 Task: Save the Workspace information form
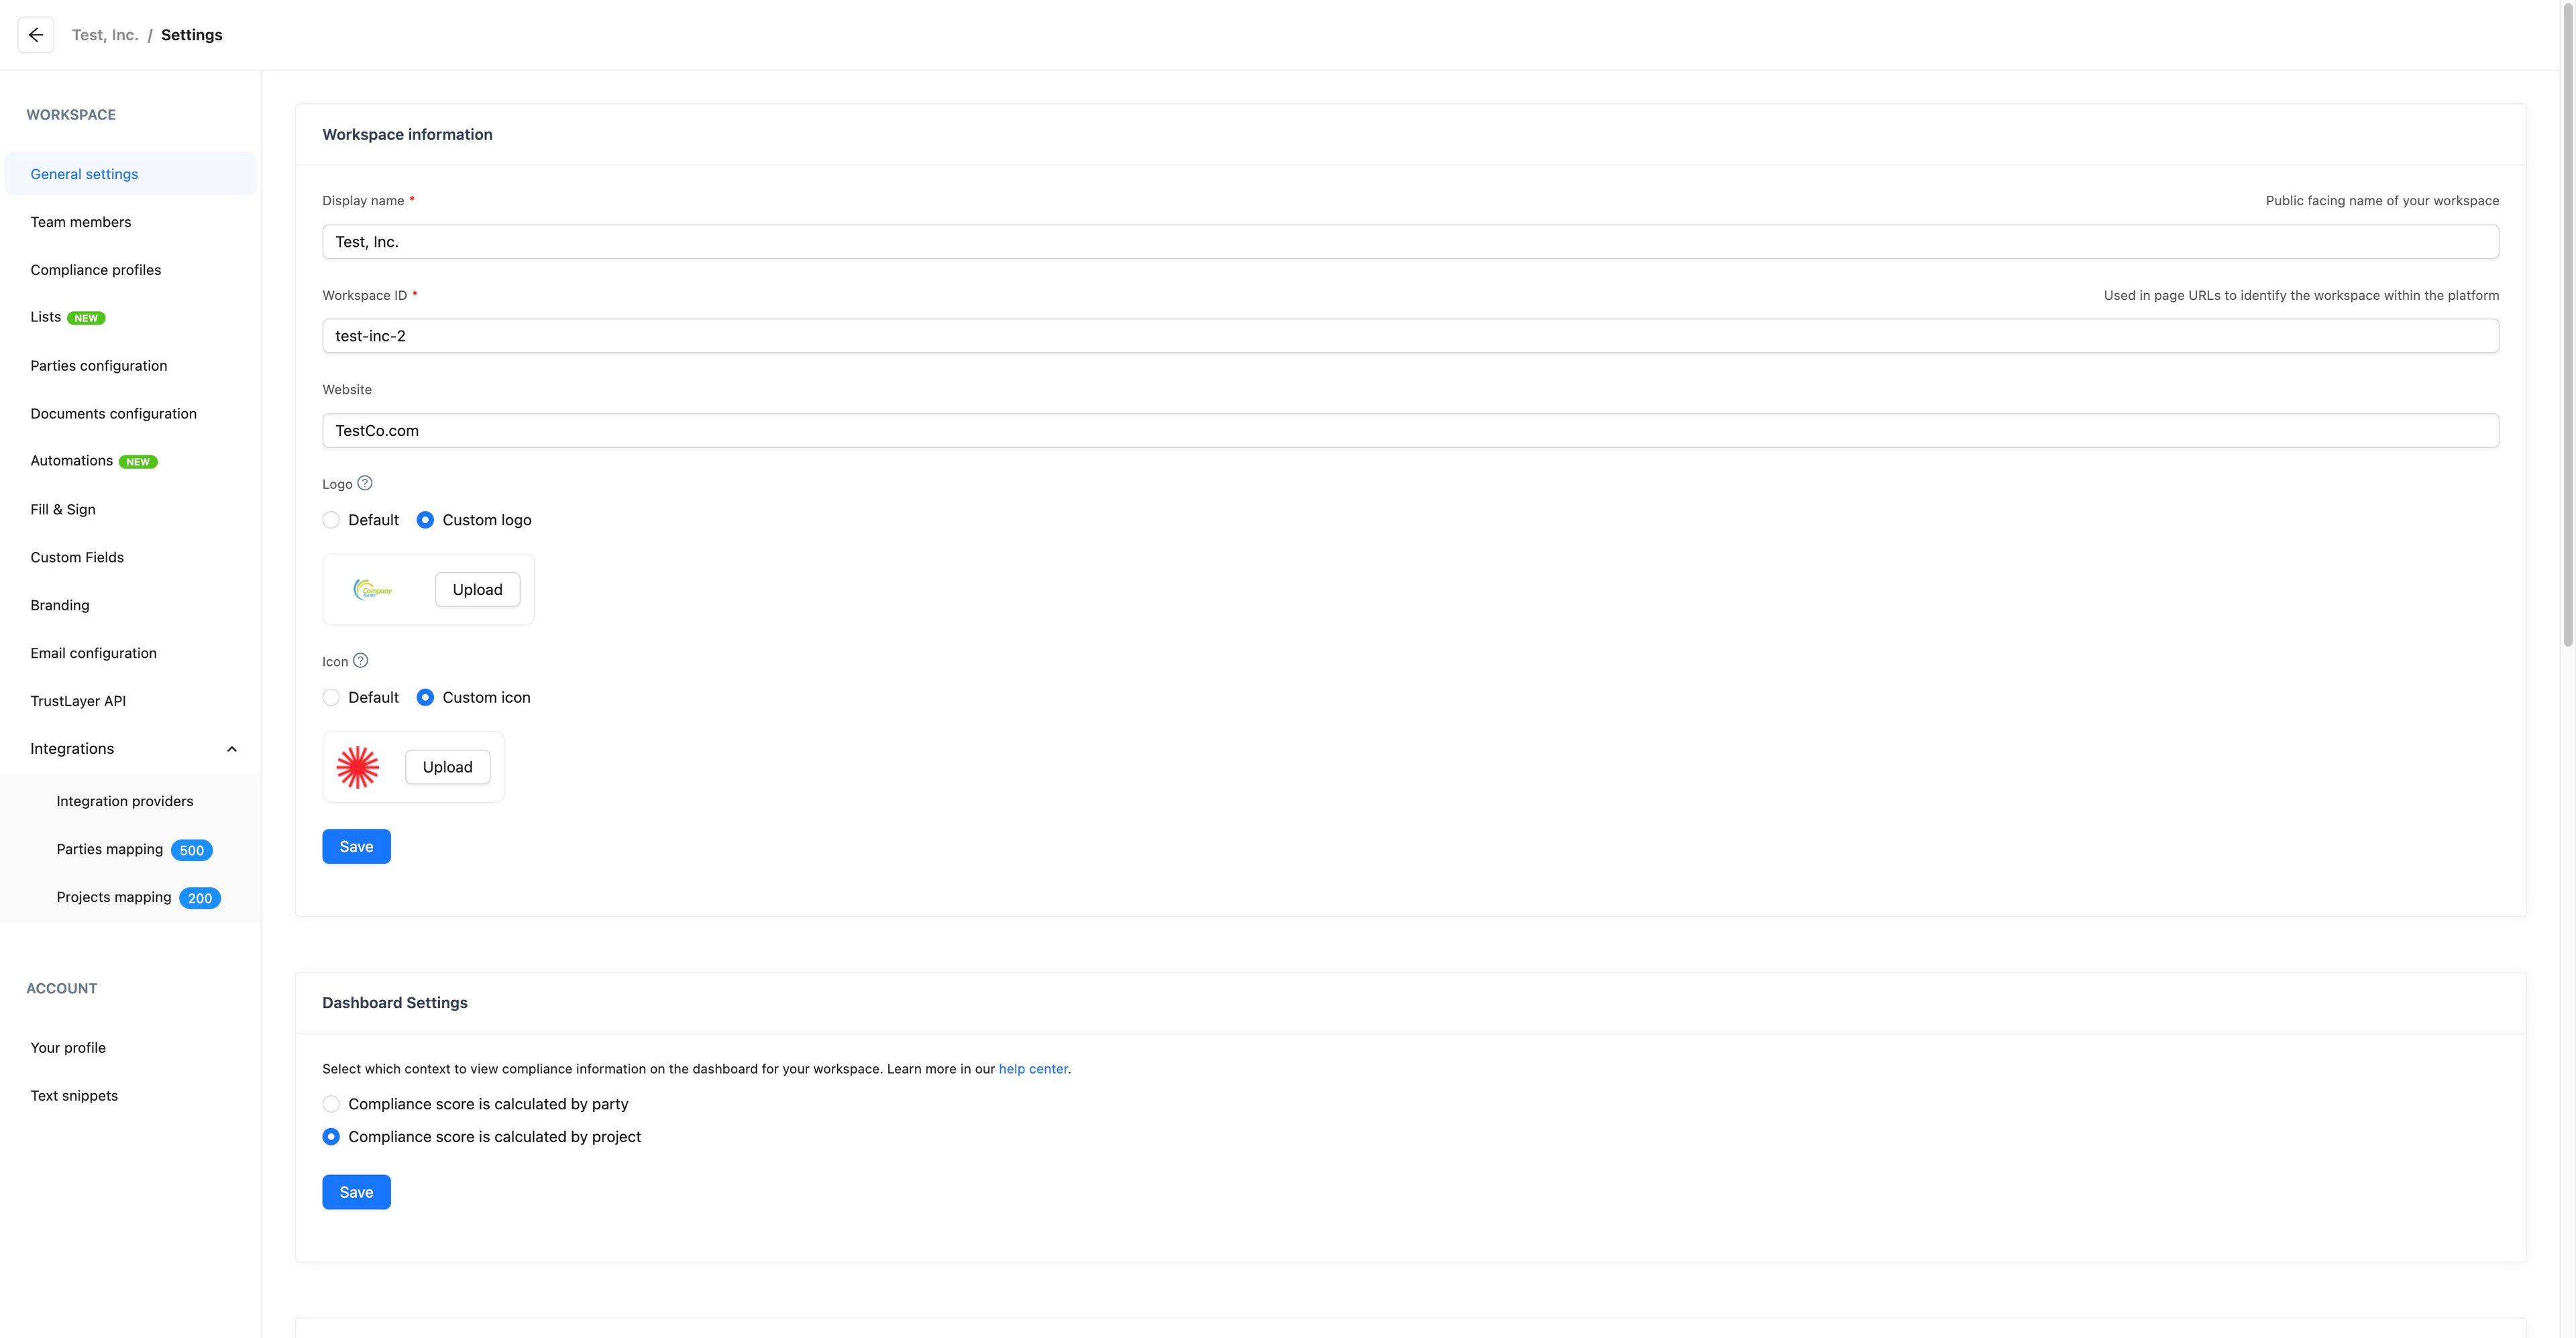(356, 847)
